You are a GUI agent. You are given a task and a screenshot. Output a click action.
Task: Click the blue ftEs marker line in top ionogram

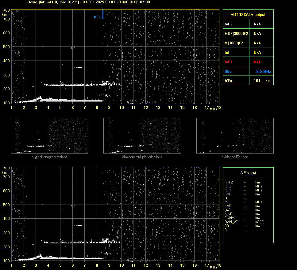(x=103, y=14)
